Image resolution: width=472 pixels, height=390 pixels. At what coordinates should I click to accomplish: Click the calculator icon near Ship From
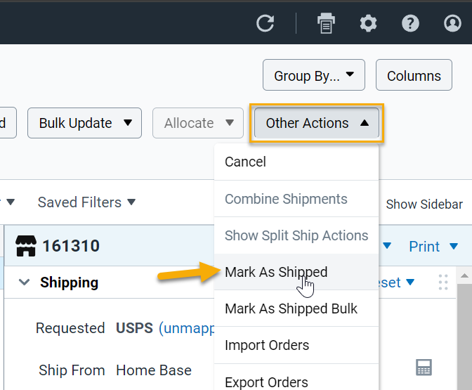pos(424,368)
